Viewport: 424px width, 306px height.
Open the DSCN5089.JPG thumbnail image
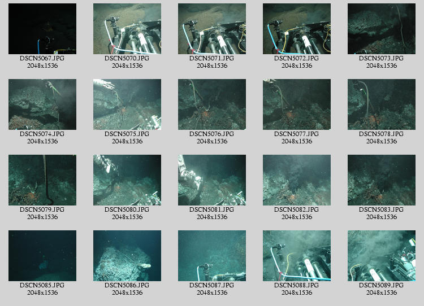click(x=382, y=256)
